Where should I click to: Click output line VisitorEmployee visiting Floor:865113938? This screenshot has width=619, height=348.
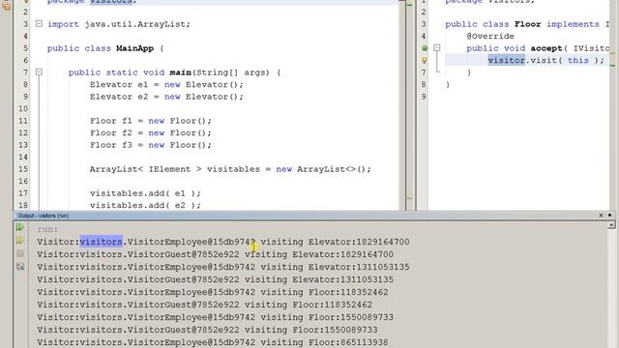tap(213, 342)
